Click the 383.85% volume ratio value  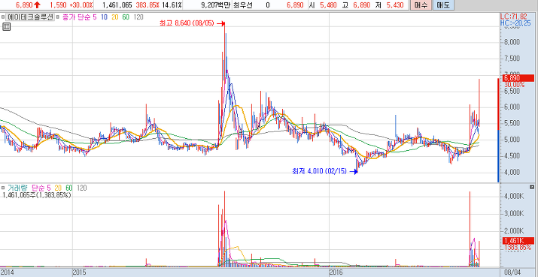click(147, 5)
